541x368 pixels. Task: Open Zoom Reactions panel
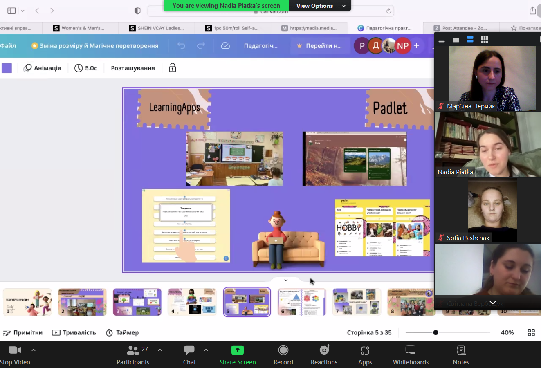(324, 355)
